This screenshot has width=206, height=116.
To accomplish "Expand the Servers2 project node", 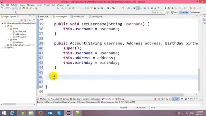I will (x=2, y=48).
